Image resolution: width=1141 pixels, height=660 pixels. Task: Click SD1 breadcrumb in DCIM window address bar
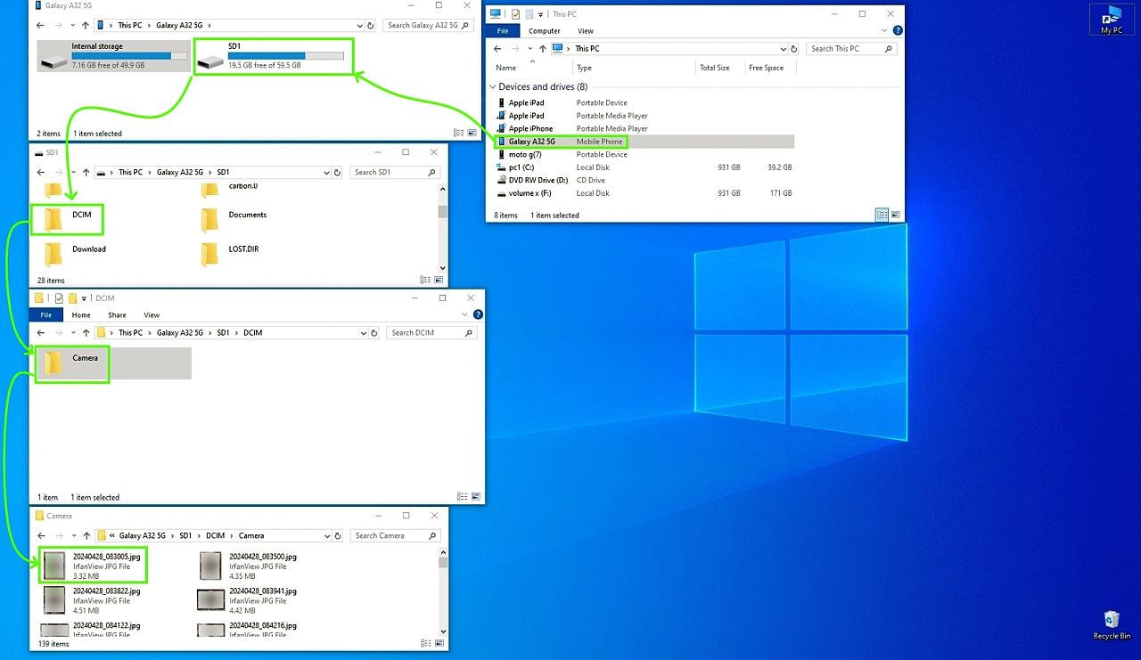click(223, 332)
